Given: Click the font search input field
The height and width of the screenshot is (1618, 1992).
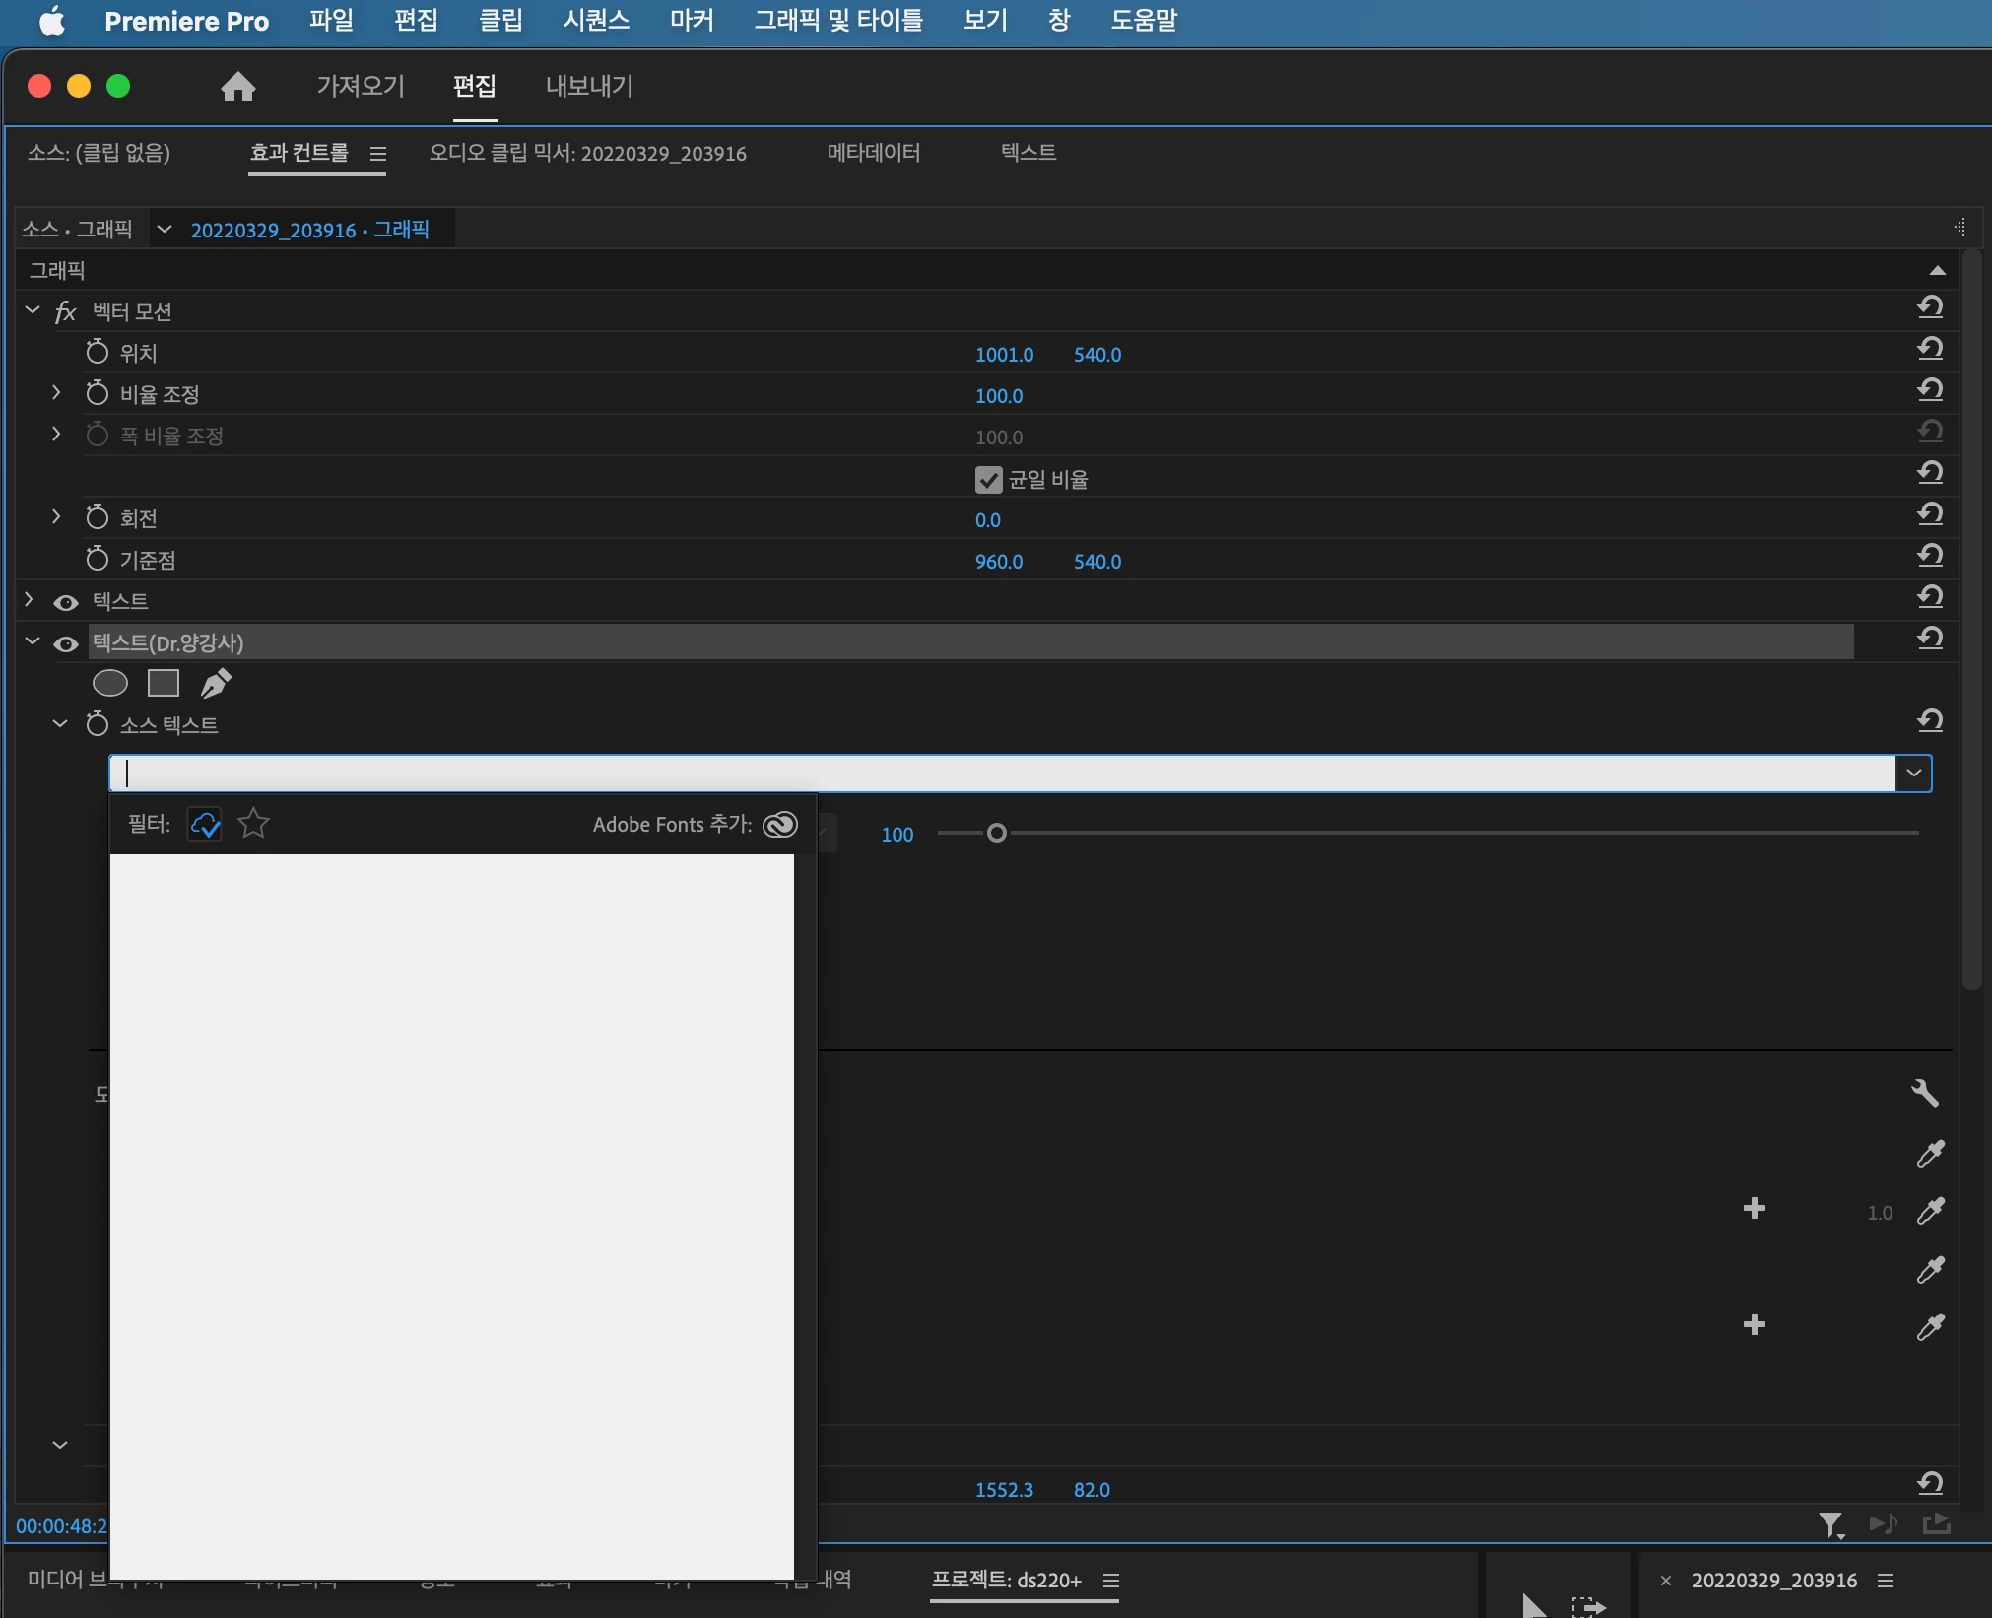Looking at the screenshot, I should pos(1000,774).
